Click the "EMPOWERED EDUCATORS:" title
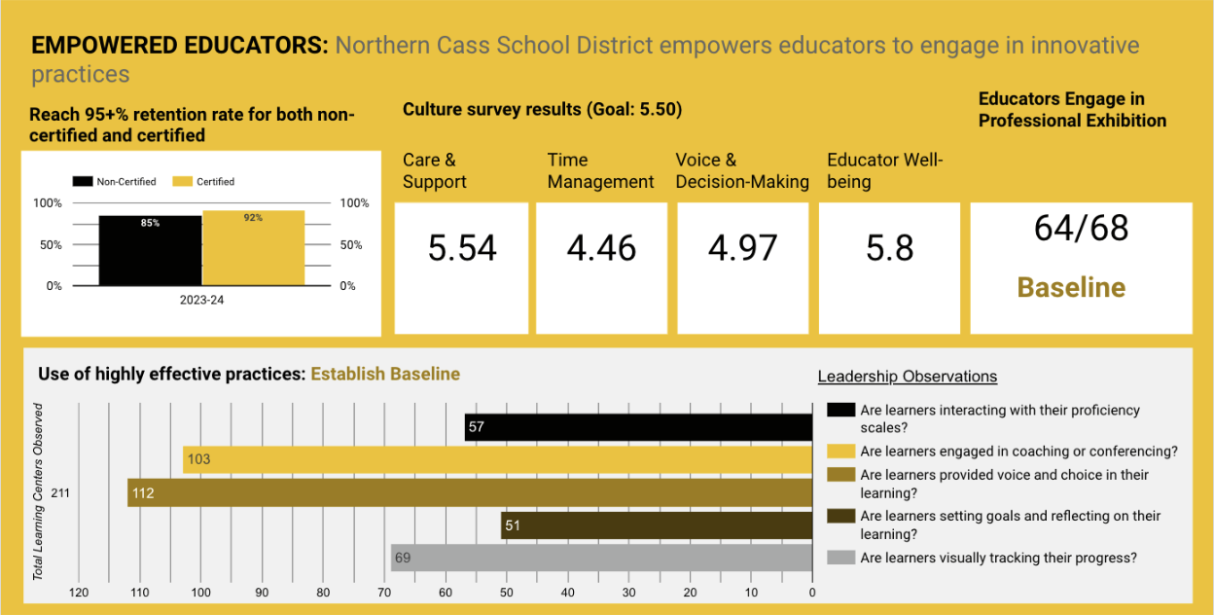This screenshot has height=615, width=1214. click(x=180, y=45)
